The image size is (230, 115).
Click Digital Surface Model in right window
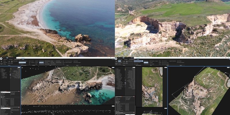pos(165,62)
